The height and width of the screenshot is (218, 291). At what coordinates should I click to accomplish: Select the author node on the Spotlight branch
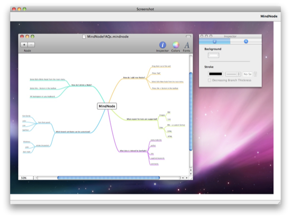pyautogui.click(x=153, y=146)
